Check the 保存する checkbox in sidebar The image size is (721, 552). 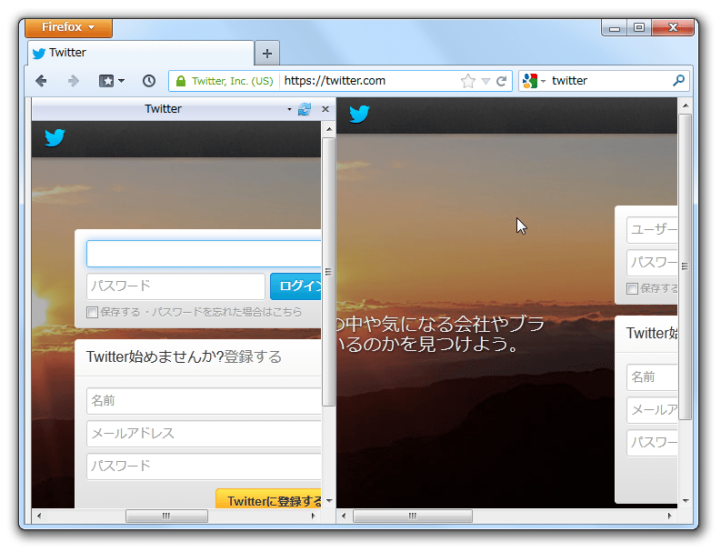[92, 312]
